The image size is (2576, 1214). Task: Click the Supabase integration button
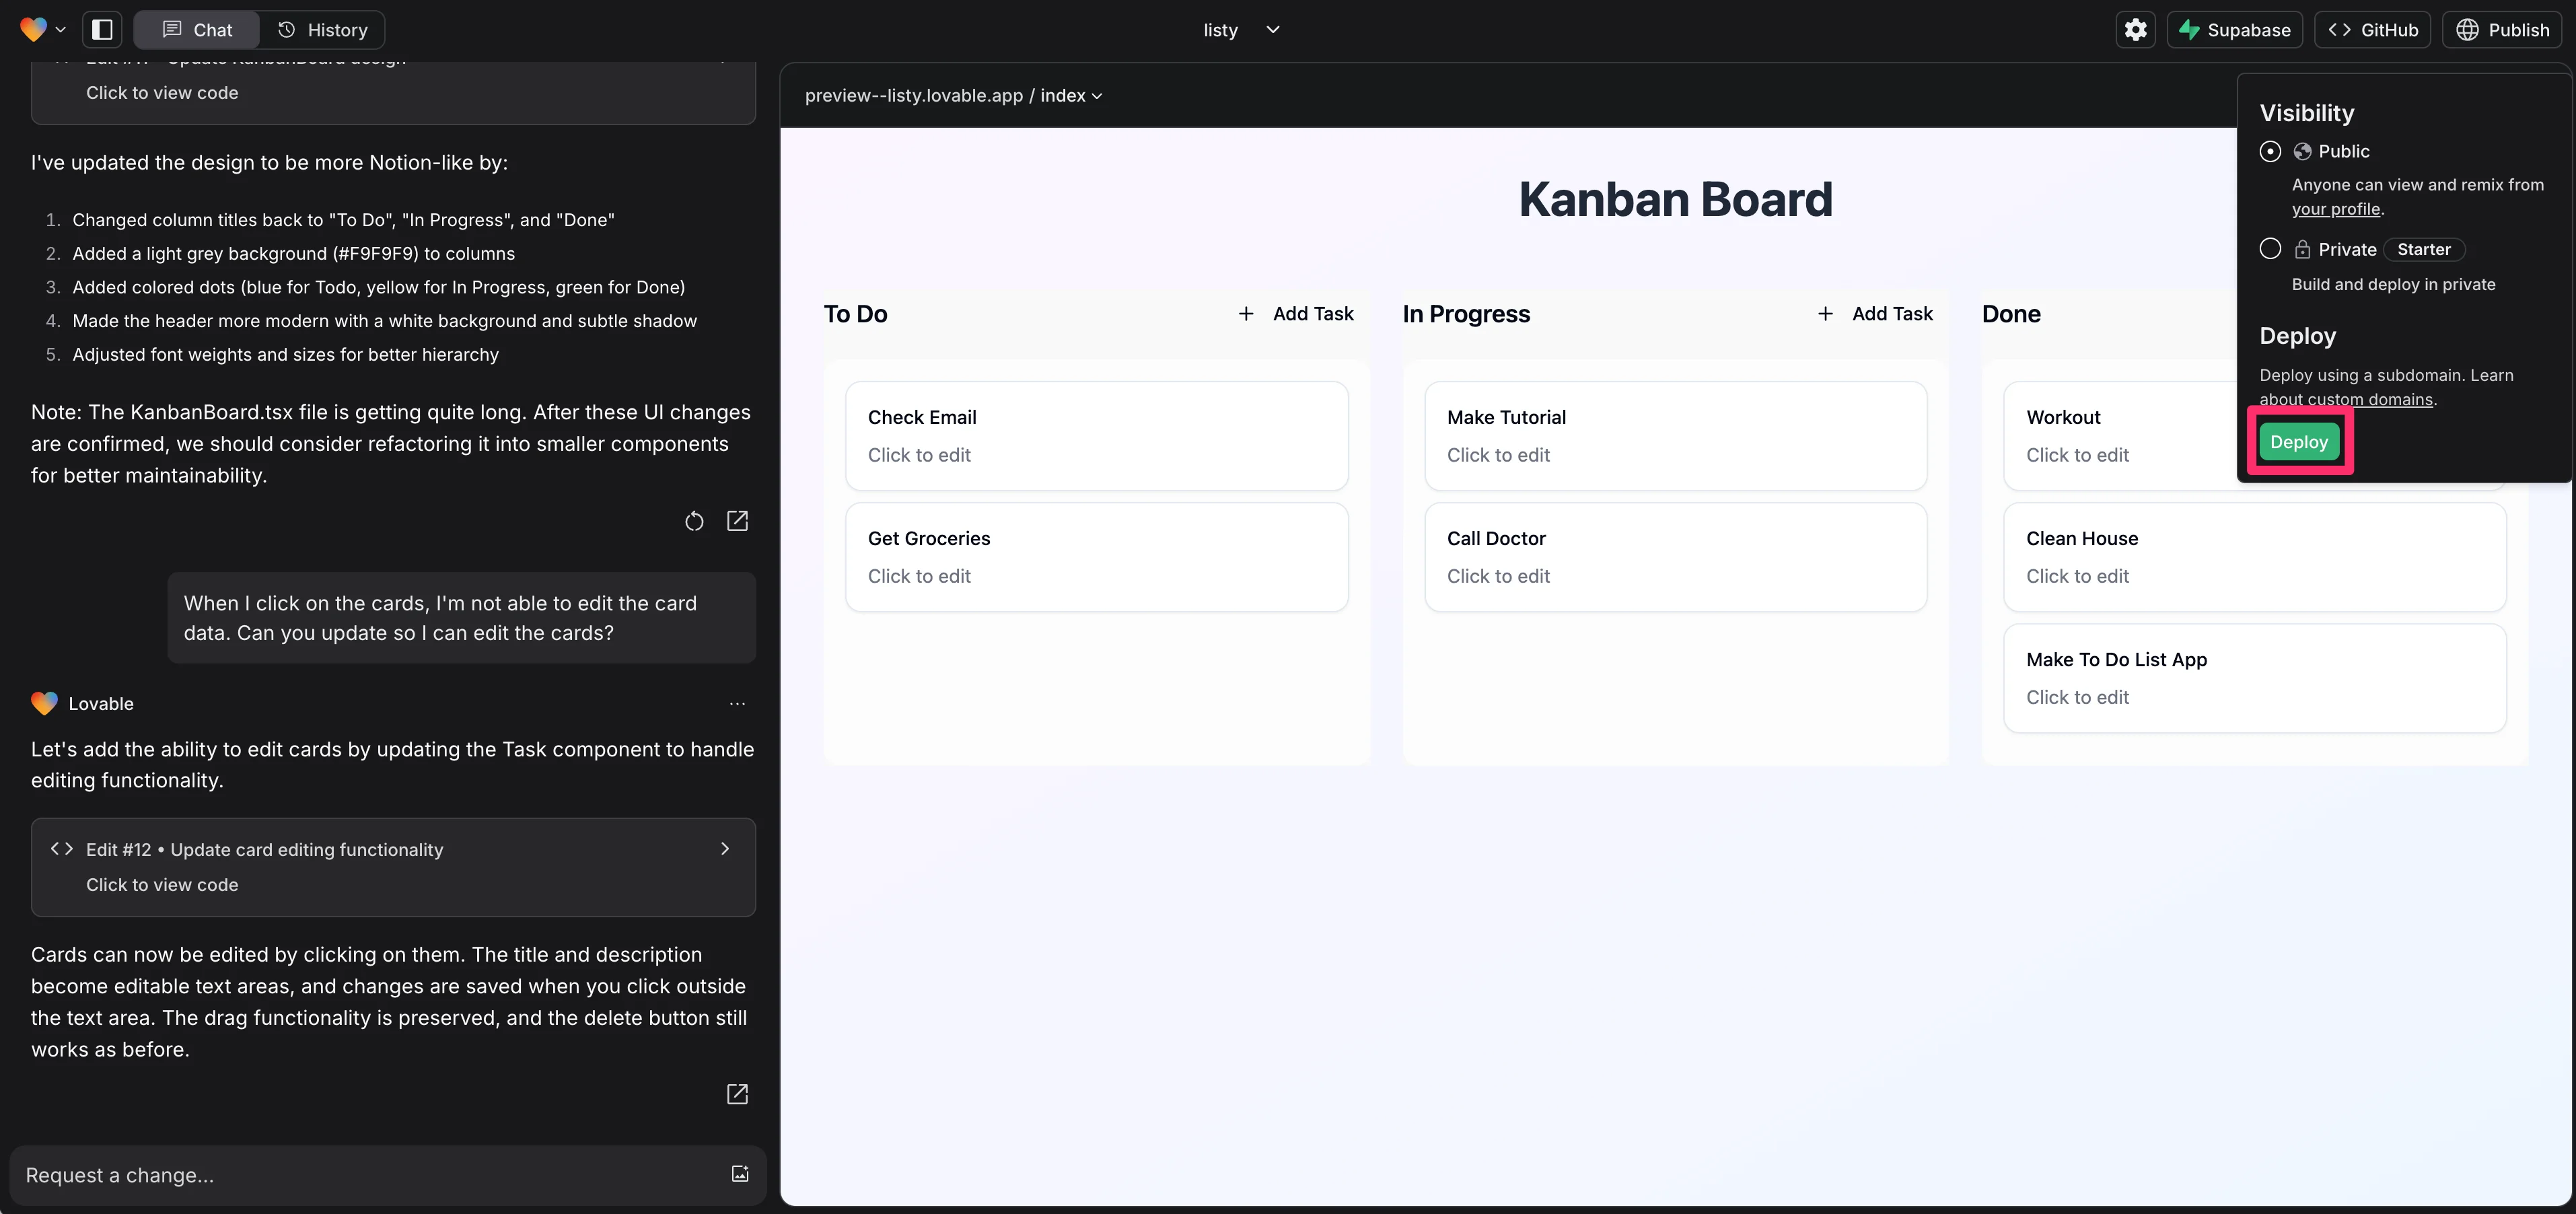[2234, 30]
